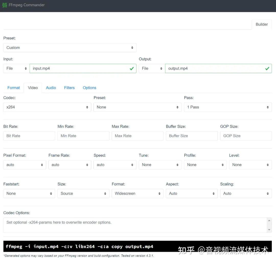Open the video Preset dropdown showing None
The height and width of the screenshot is (262, 276).
tap(137, 107)
